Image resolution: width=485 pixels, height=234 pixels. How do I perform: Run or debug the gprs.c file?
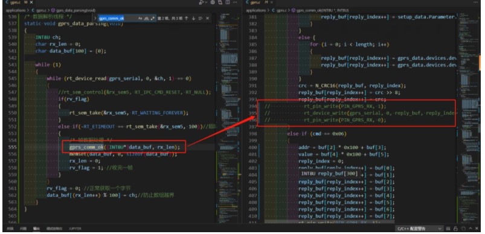pyautogui.click(x=201, y=2)
